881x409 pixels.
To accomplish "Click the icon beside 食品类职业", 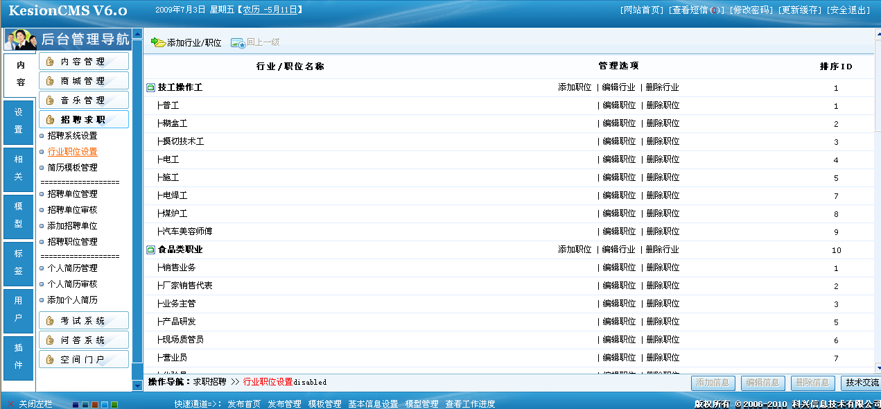I will click(x=150, y=250).
